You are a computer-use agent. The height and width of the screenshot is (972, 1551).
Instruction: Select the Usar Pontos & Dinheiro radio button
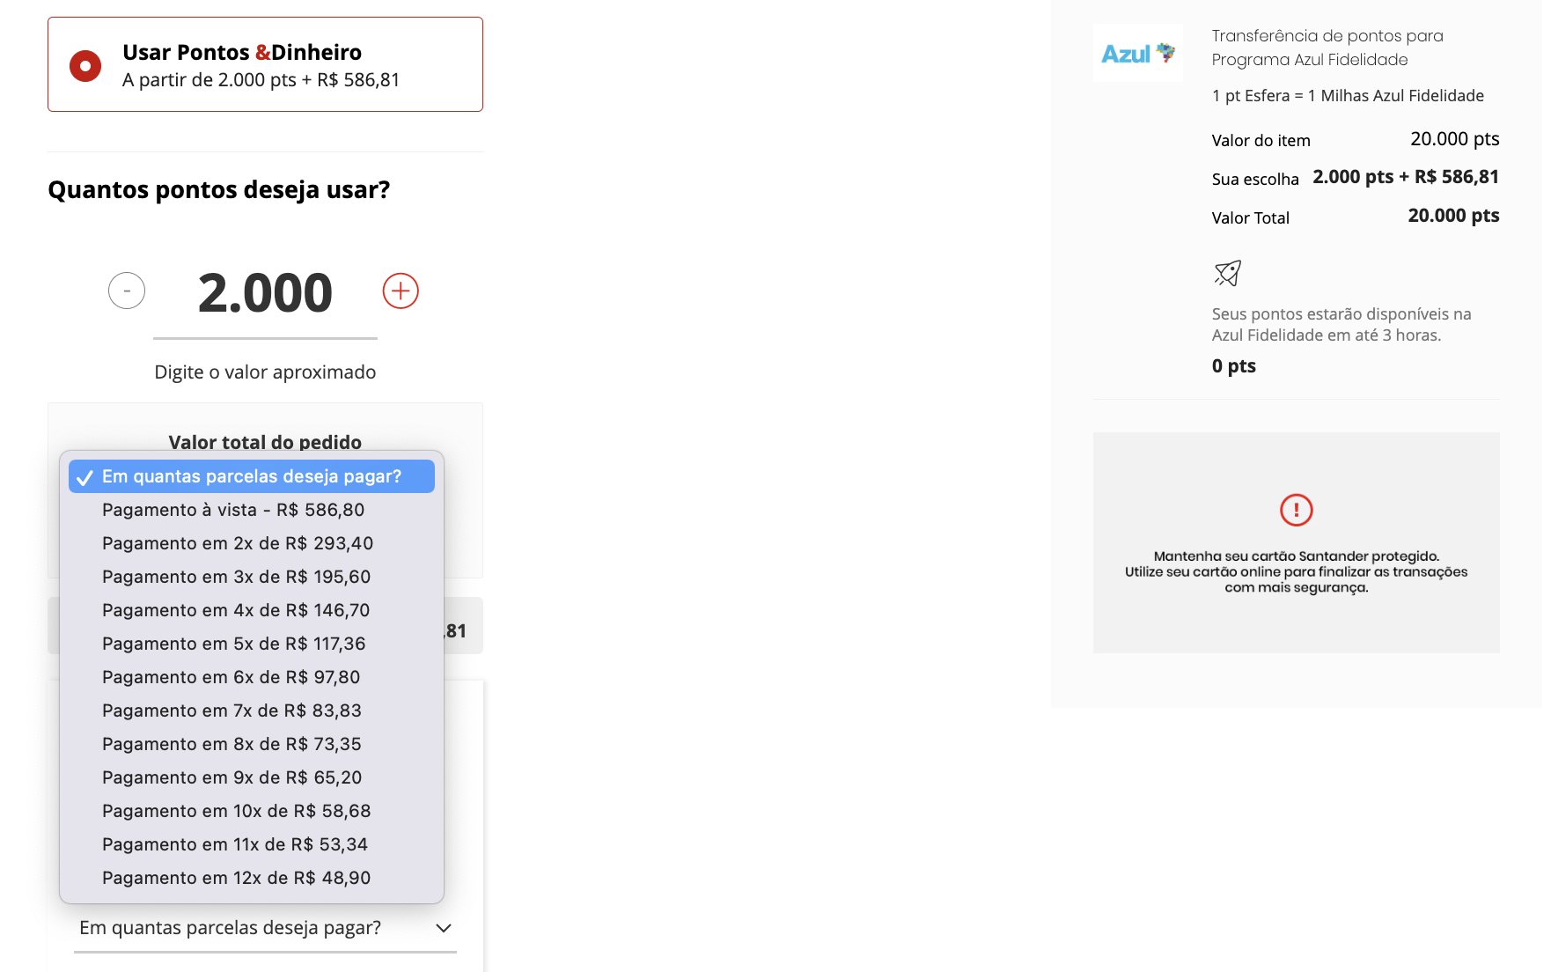(x=85, y=65)
